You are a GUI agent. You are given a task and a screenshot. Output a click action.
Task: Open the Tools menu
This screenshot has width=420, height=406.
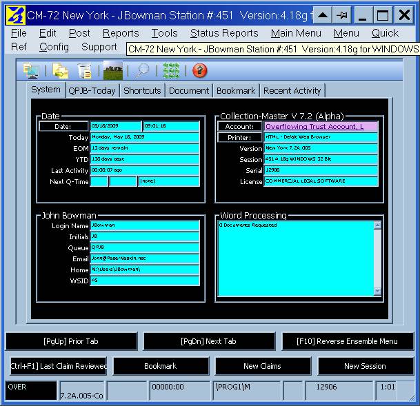pos(164,33)
